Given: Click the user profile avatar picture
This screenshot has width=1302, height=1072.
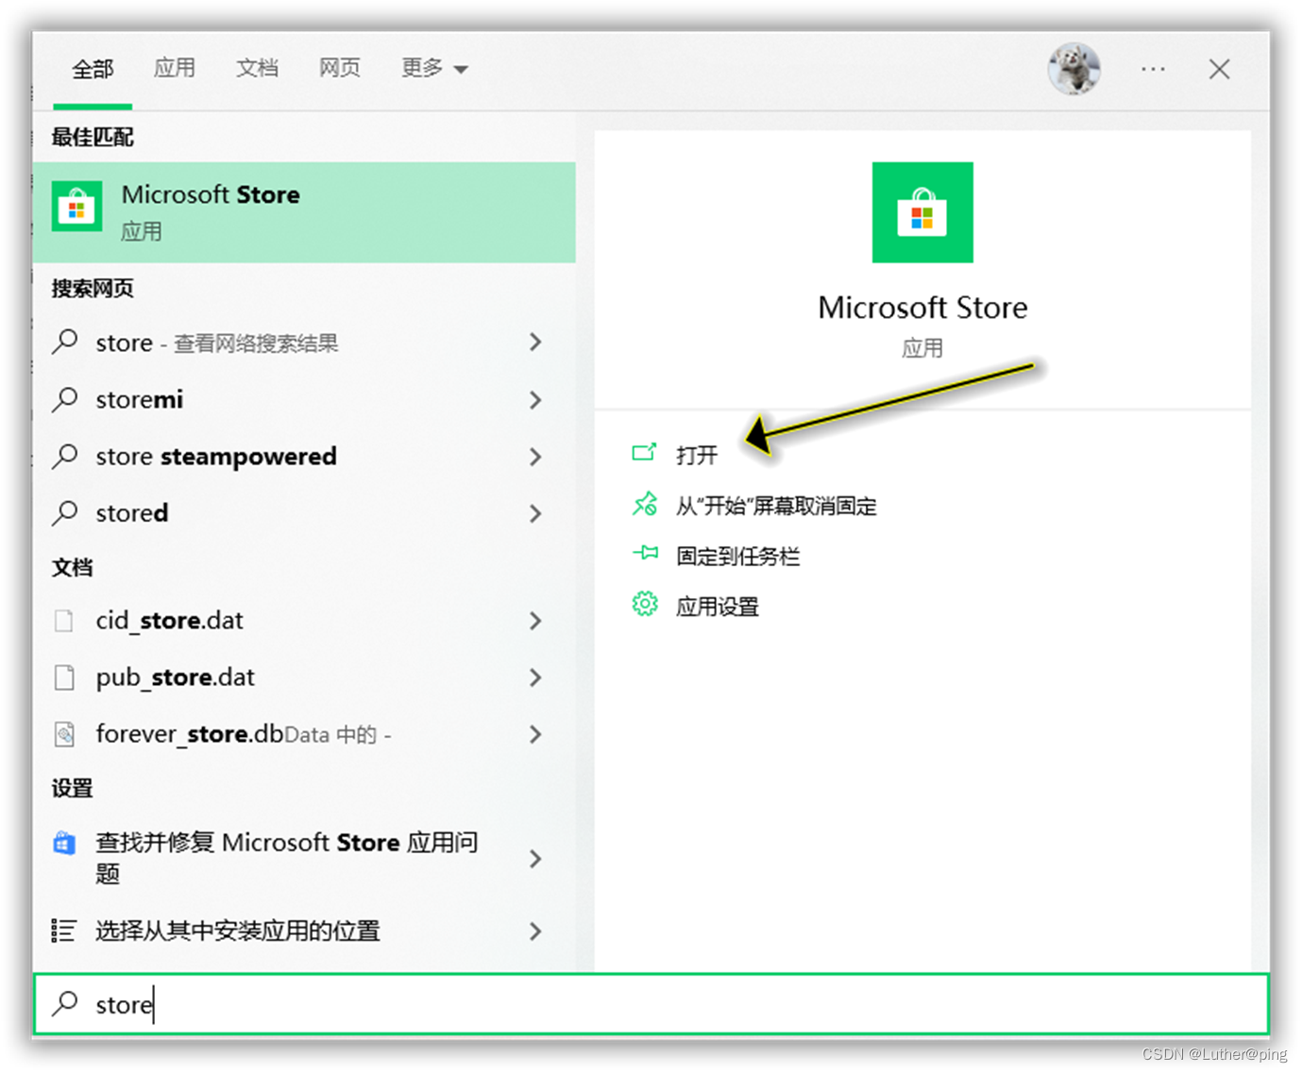Looking at the screenshot, I should tap(1074, 68).
